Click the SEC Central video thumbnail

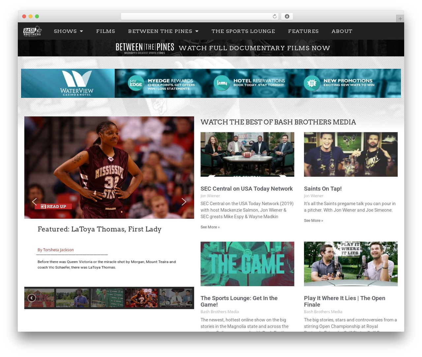(247, 154)
